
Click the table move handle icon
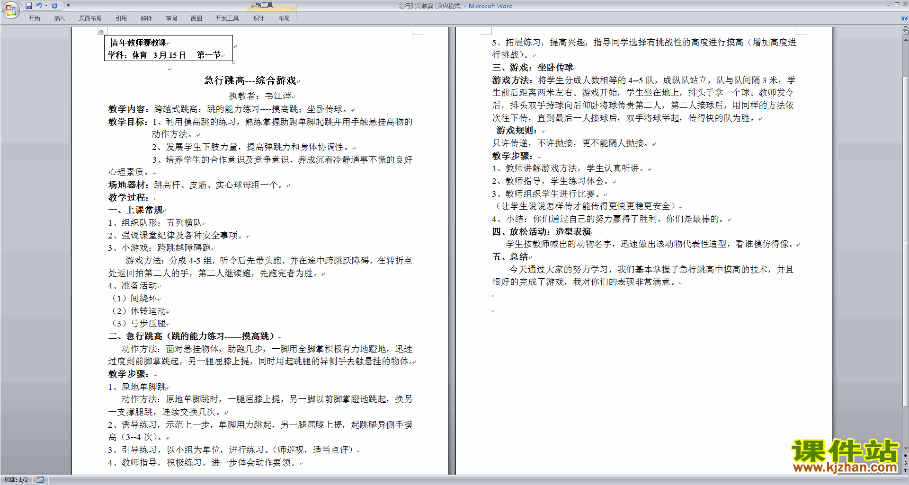point(101,32)
